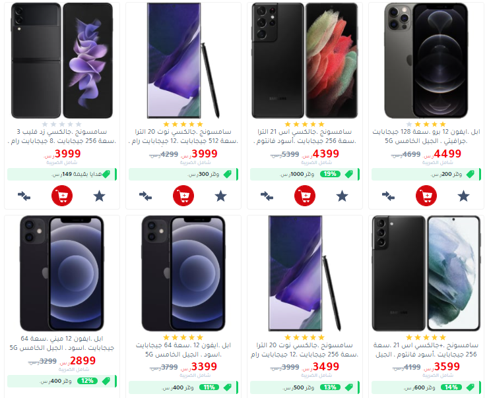489x398 pixels.
Task: Compare the Galaxy Z Flip 3 arrows icon
Action: click(x=24, y=196)
